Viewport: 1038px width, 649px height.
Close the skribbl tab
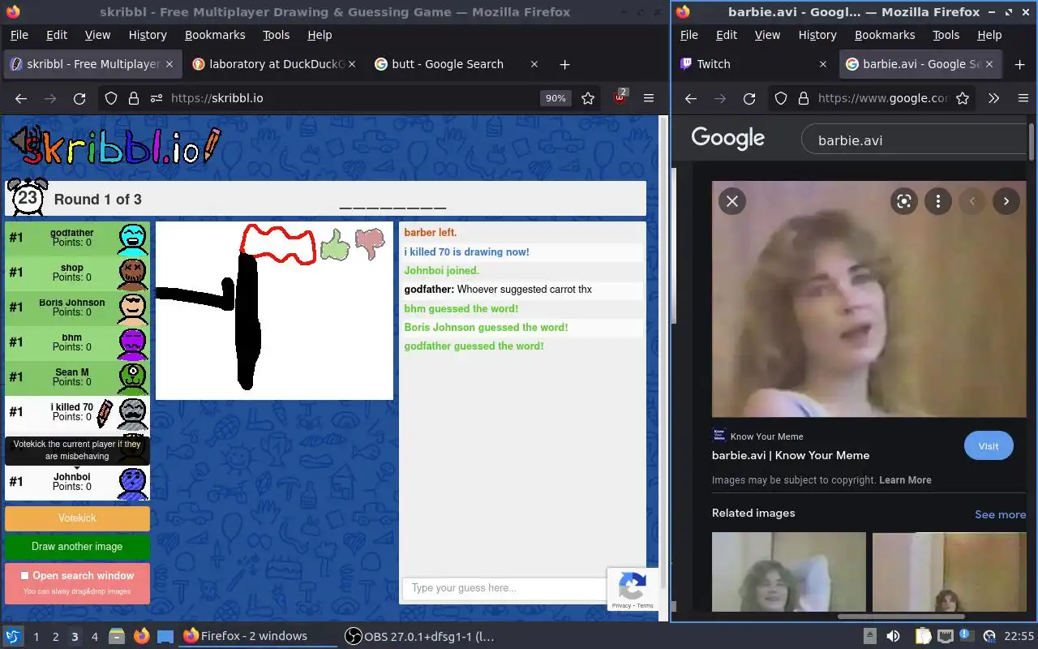169,64
